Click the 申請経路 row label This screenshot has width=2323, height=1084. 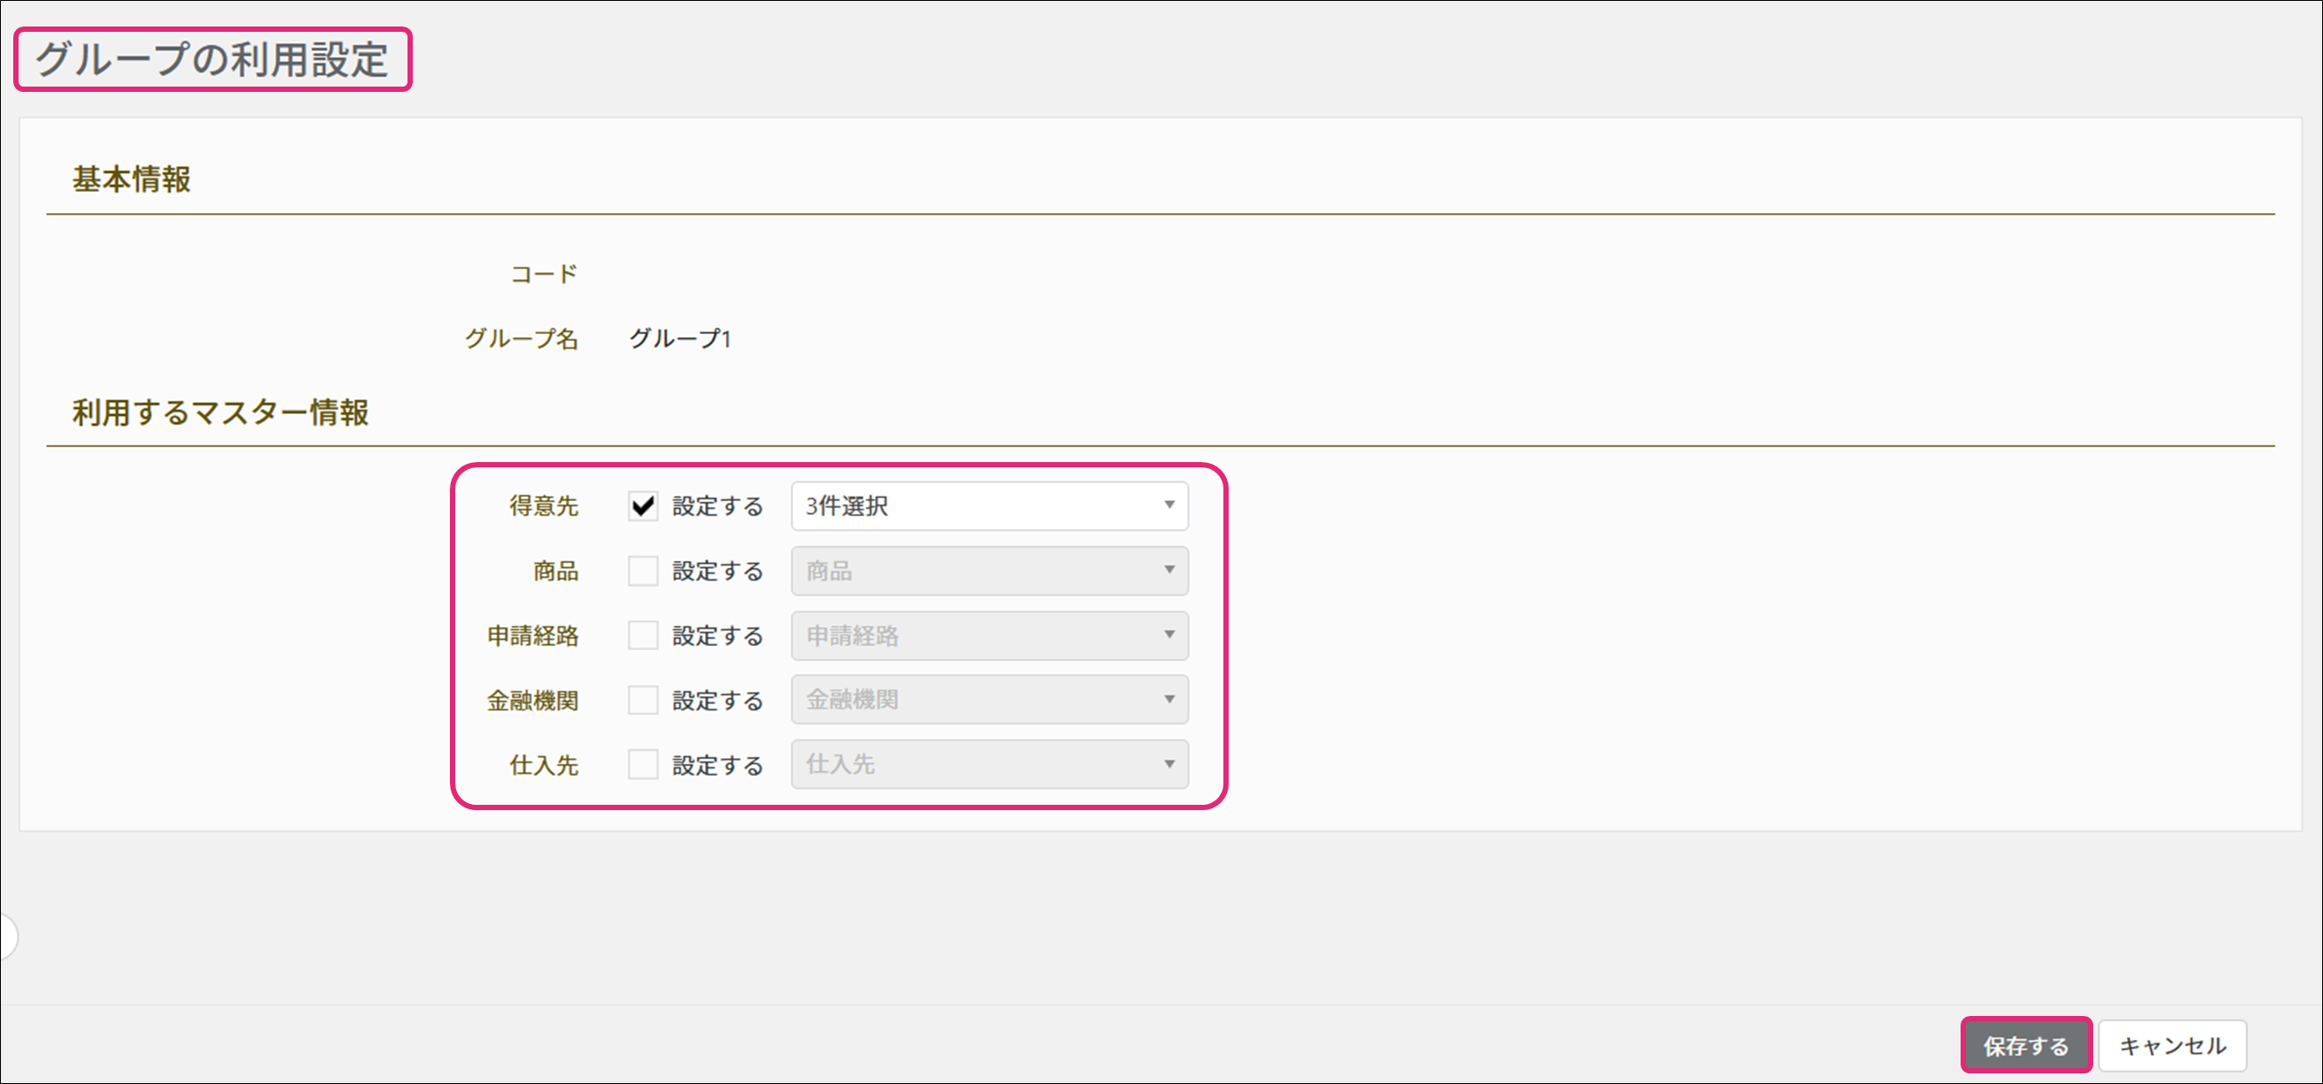[533, 636]
